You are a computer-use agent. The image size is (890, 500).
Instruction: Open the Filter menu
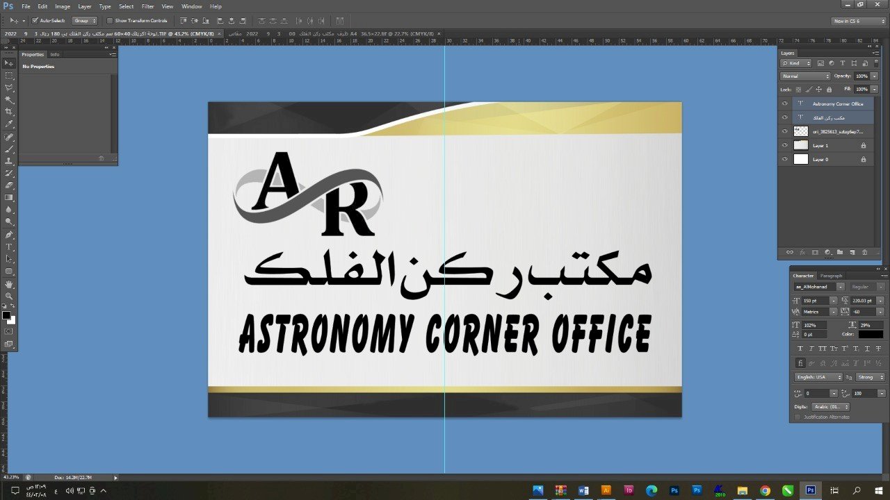click(147, 6)
